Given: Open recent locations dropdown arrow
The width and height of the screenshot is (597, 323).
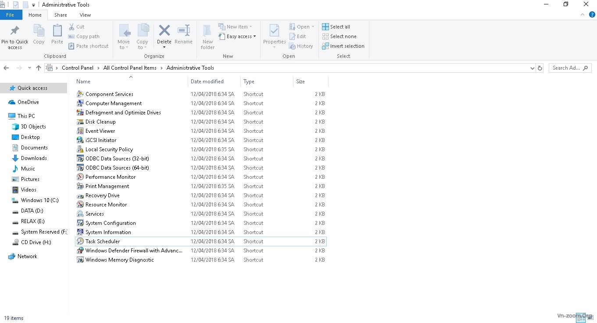Looking at the screenshot, I should [x=29, y=68].
